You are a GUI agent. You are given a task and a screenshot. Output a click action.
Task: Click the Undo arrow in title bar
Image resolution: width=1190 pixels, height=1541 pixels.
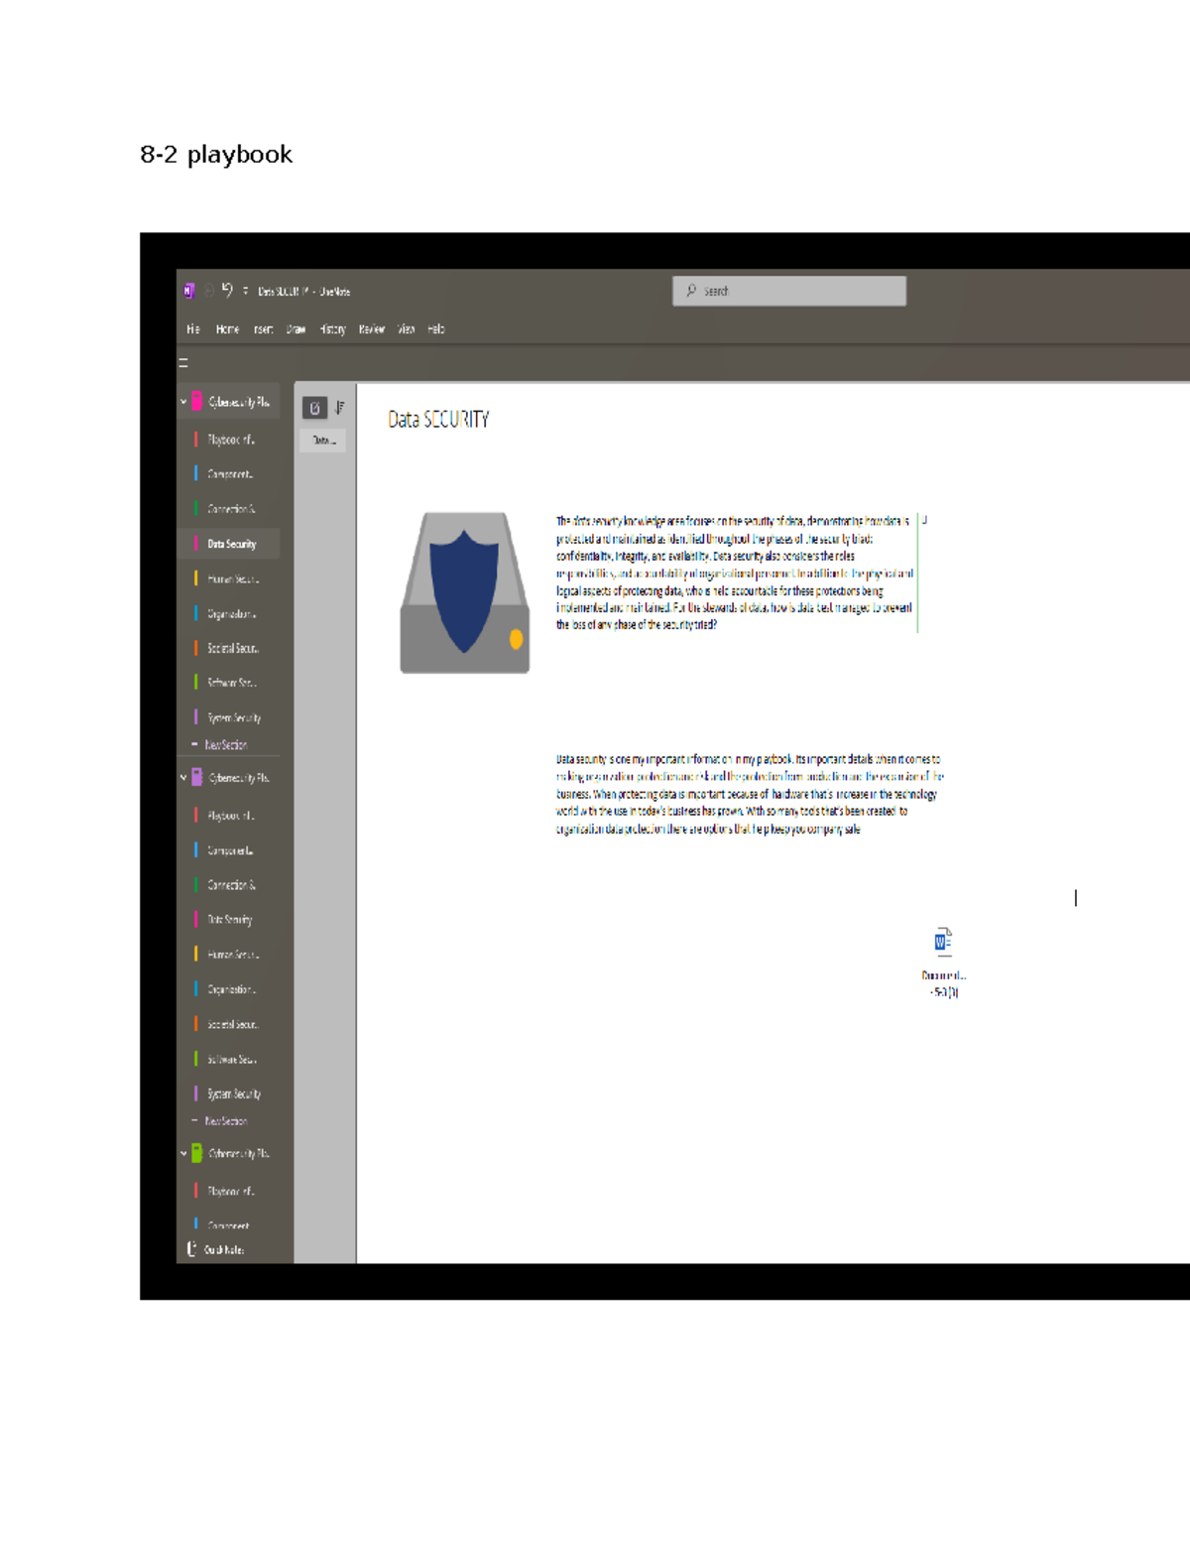227,290
